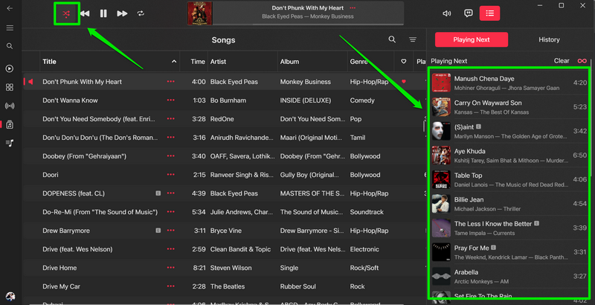This screenshot has height=305, width=595.
Task: Open Browse in the sidebar
Action: coord(10,87)
